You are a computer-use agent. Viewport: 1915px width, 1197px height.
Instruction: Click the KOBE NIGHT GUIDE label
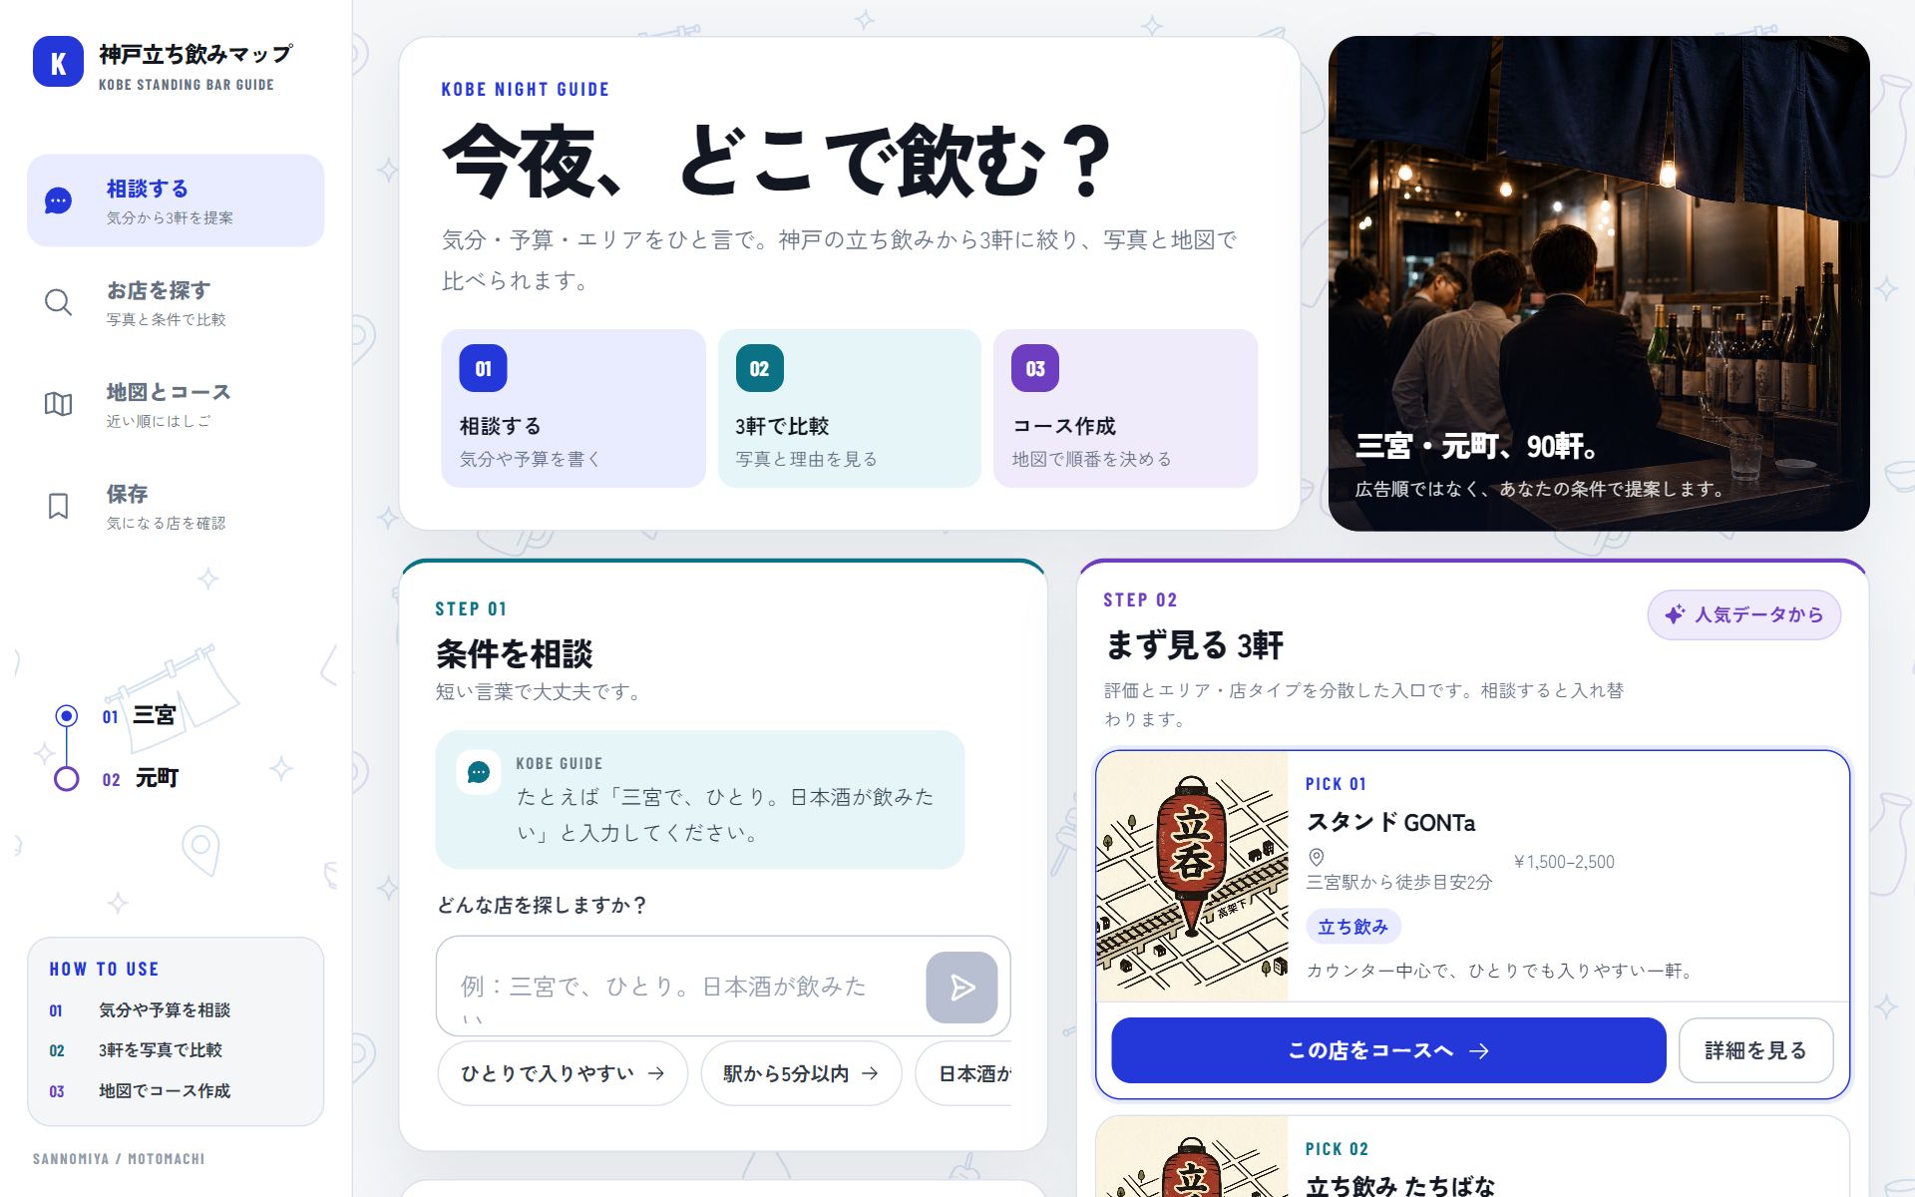[526, 90]
